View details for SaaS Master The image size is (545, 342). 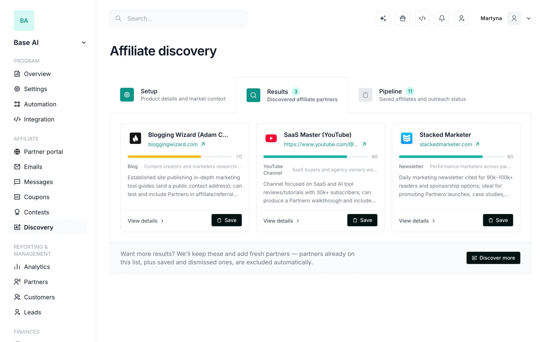pyautogui.click(x=281, y=221)
